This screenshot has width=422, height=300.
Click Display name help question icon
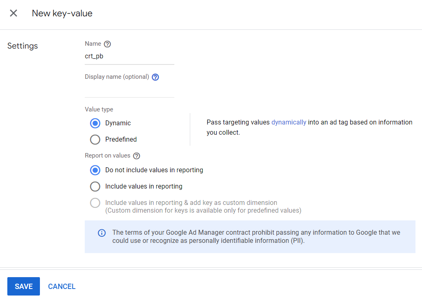(x=155, y=77)
